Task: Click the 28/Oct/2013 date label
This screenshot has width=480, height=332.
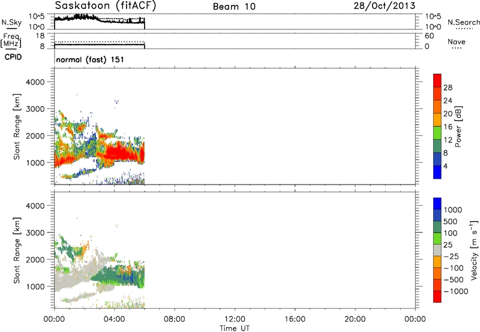Action: click(x=385, y=6)
